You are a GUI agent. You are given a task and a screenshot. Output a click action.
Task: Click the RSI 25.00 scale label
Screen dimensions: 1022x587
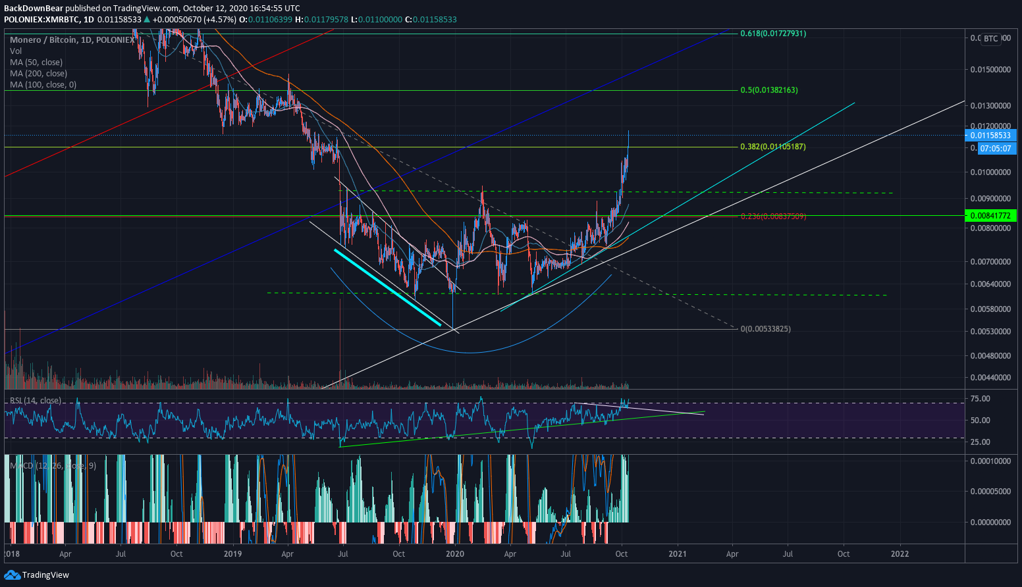point(981,442)
